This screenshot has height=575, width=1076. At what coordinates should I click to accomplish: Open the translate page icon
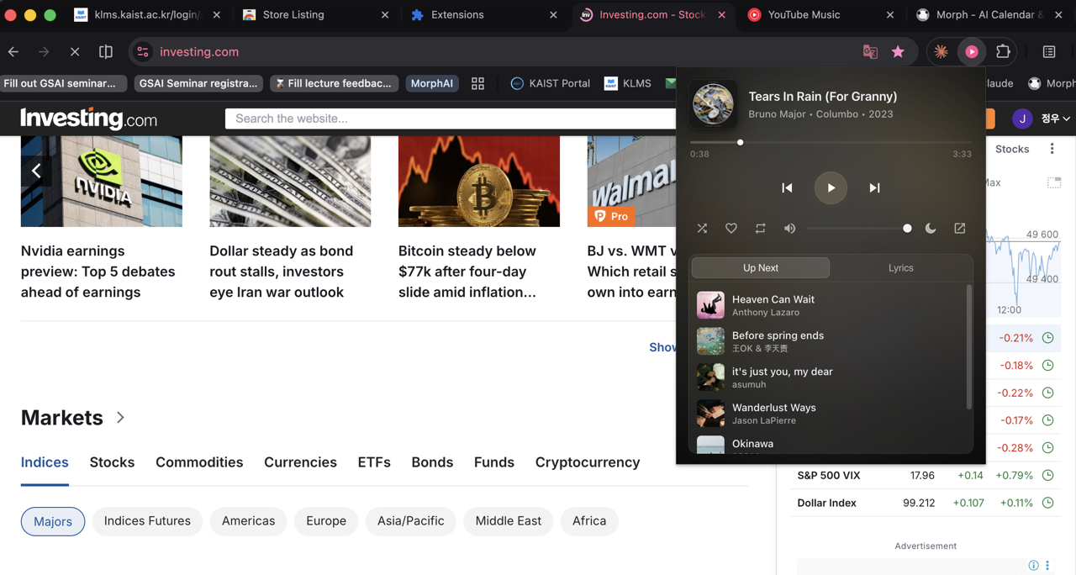870,52
